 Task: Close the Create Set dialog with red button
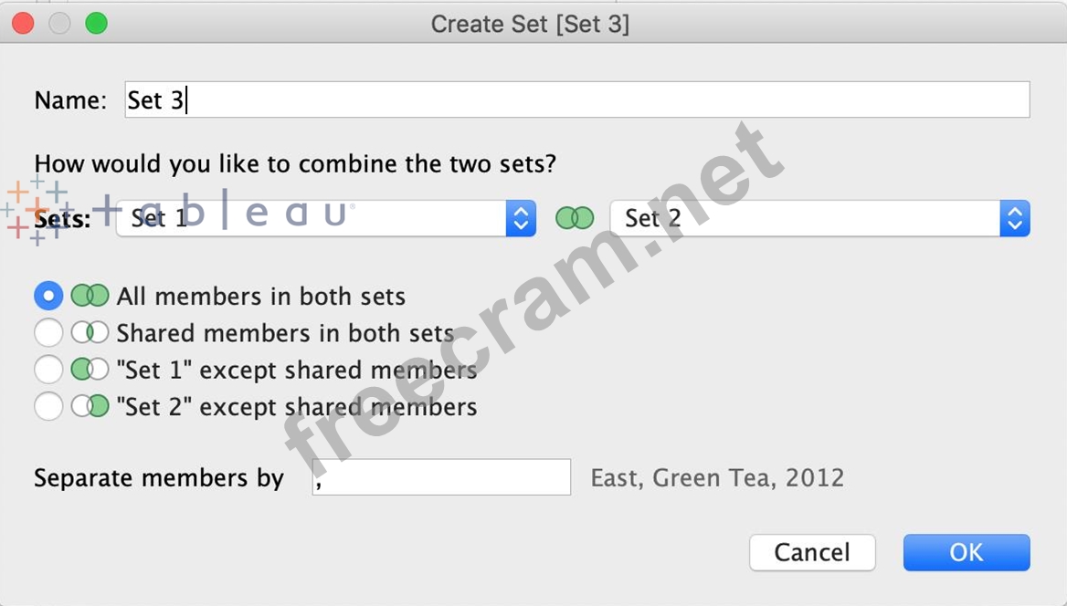[x=23, y=24]
